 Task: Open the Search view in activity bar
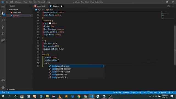pyautogui.click(x=3, y=20)
